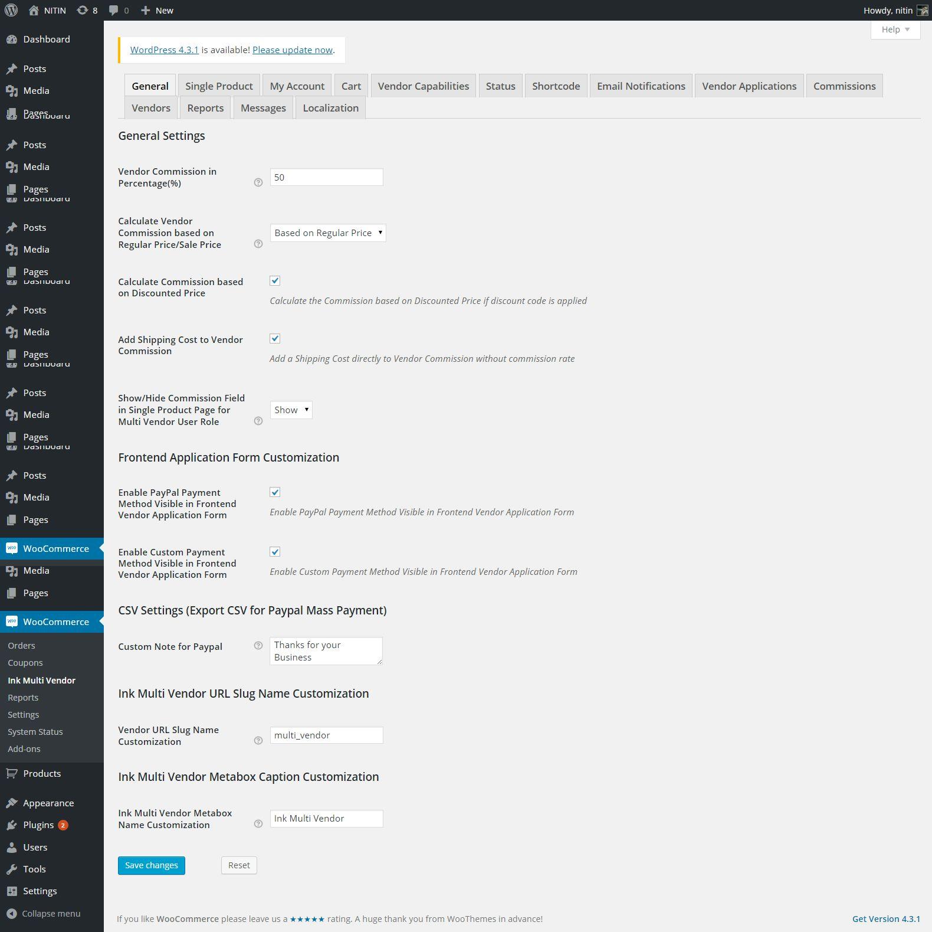Click help icon beside Vendor Commission in Percentage
Viewport: 932px width, 932px height.
tap(258, 182)
